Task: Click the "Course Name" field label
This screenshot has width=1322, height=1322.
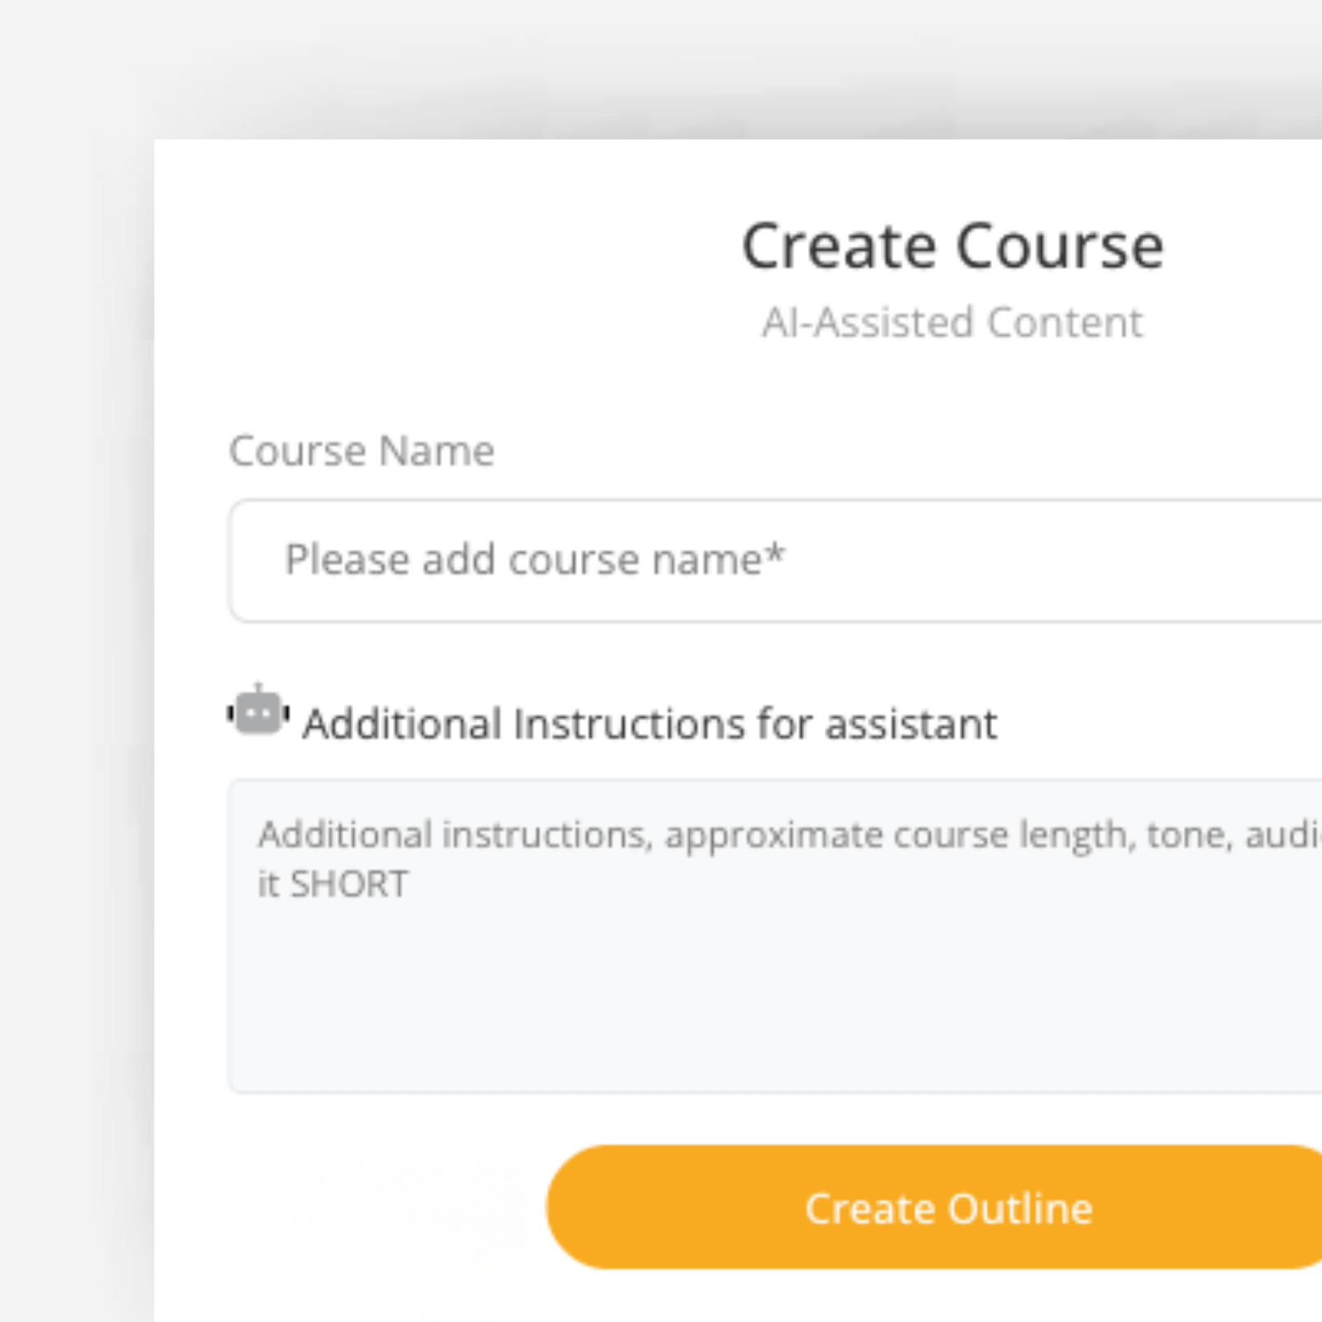Action: pos(362,450)
